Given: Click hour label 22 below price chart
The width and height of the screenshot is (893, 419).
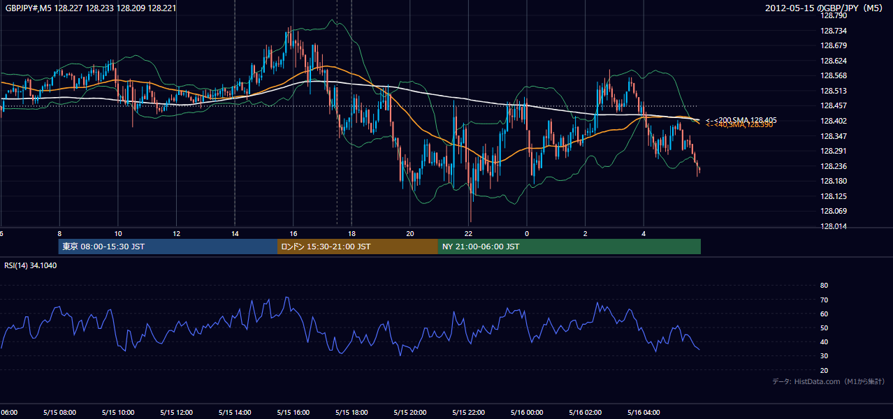Looking at the screenshot, I should point(468,234).
